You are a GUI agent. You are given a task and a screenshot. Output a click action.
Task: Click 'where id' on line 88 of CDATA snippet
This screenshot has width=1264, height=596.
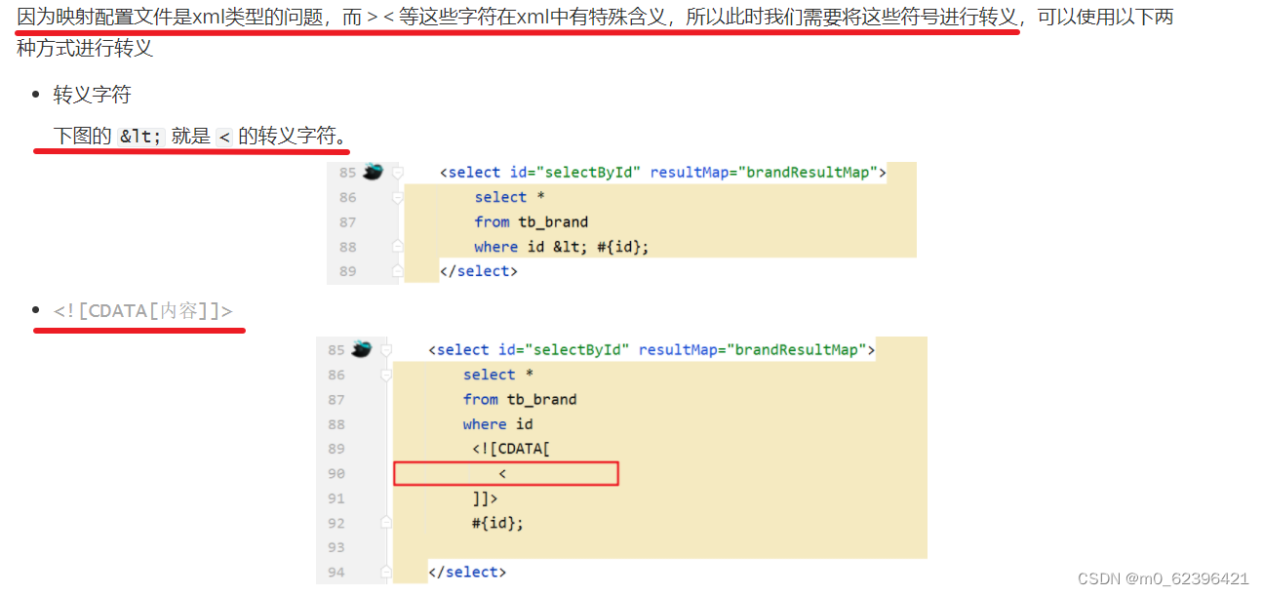coord(498,424)
